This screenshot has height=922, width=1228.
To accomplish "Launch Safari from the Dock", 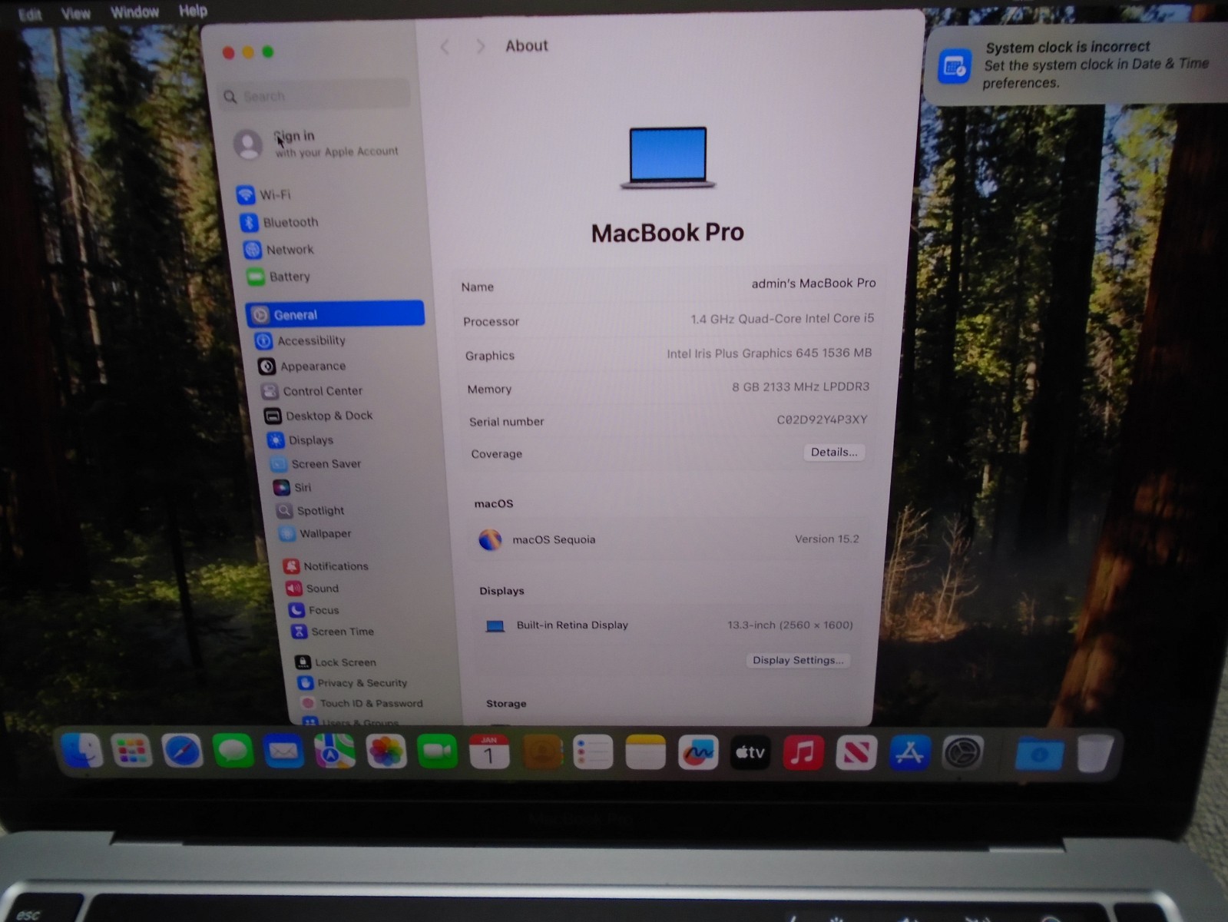I will (181, 751).
